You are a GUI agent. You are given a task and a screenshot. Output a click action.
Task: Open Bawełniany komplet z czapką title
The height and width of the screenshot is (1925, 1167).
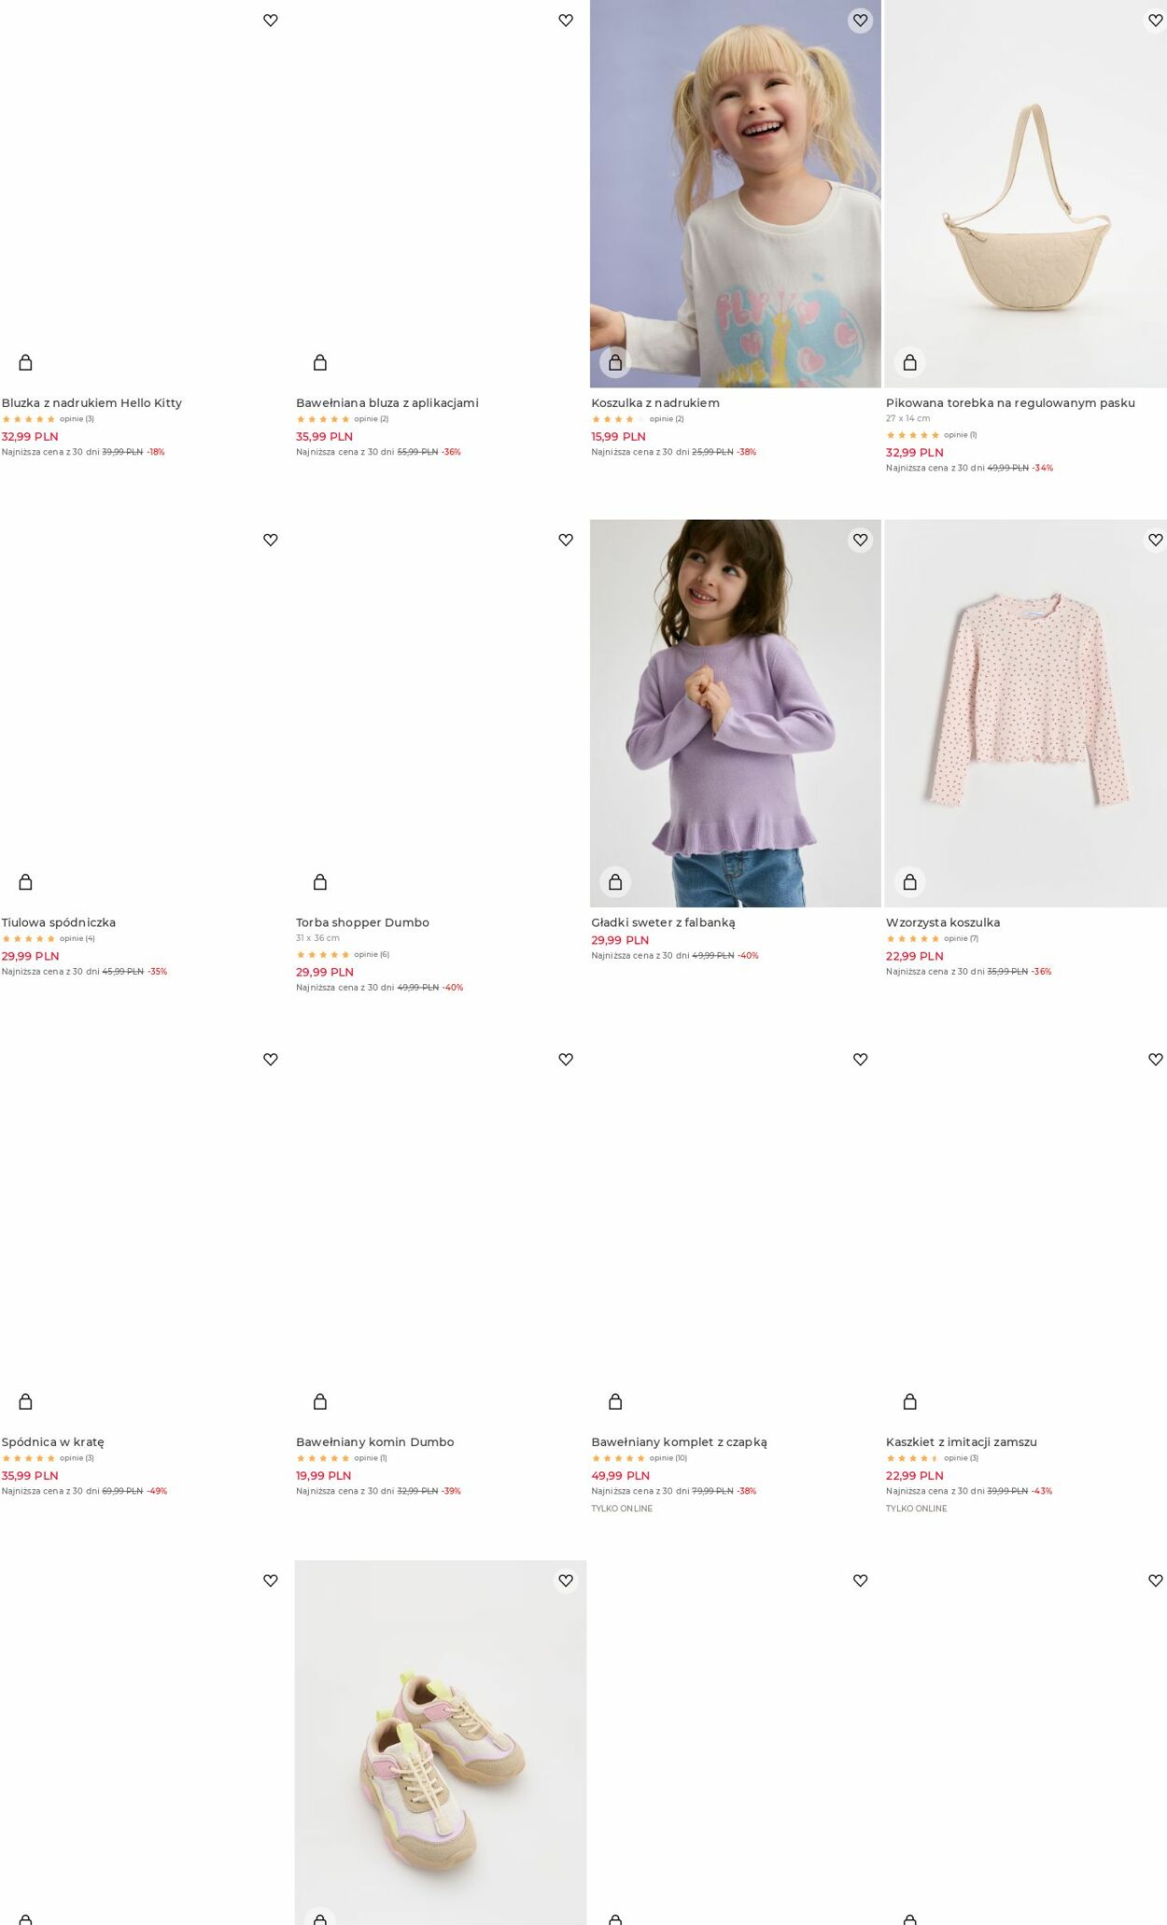[x=679, y=1442]
